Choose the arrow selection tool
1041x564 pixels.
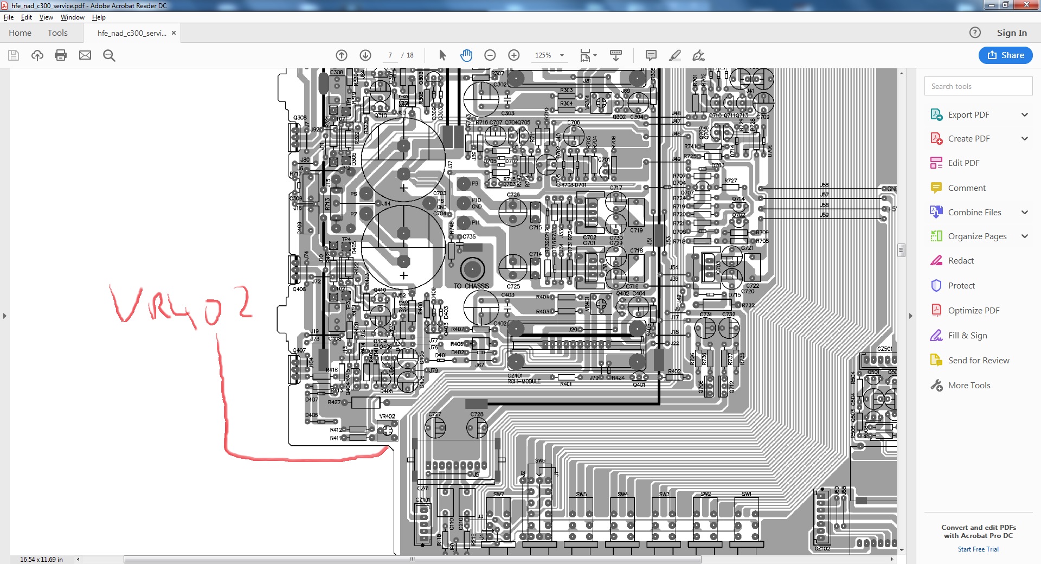[x=442, y=55]
